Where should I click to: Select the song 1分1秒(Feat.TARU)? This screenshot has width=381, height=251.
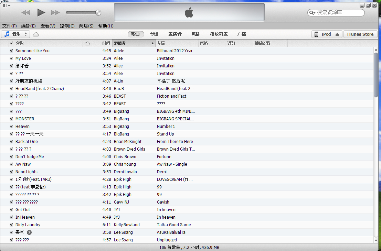33,179
